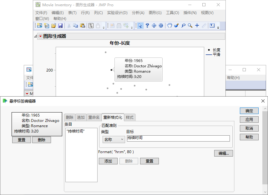This screenshot has width=268, height=195.
Task: Click the New Data Table toolbar icon
Action: click(x=39, y=26)
